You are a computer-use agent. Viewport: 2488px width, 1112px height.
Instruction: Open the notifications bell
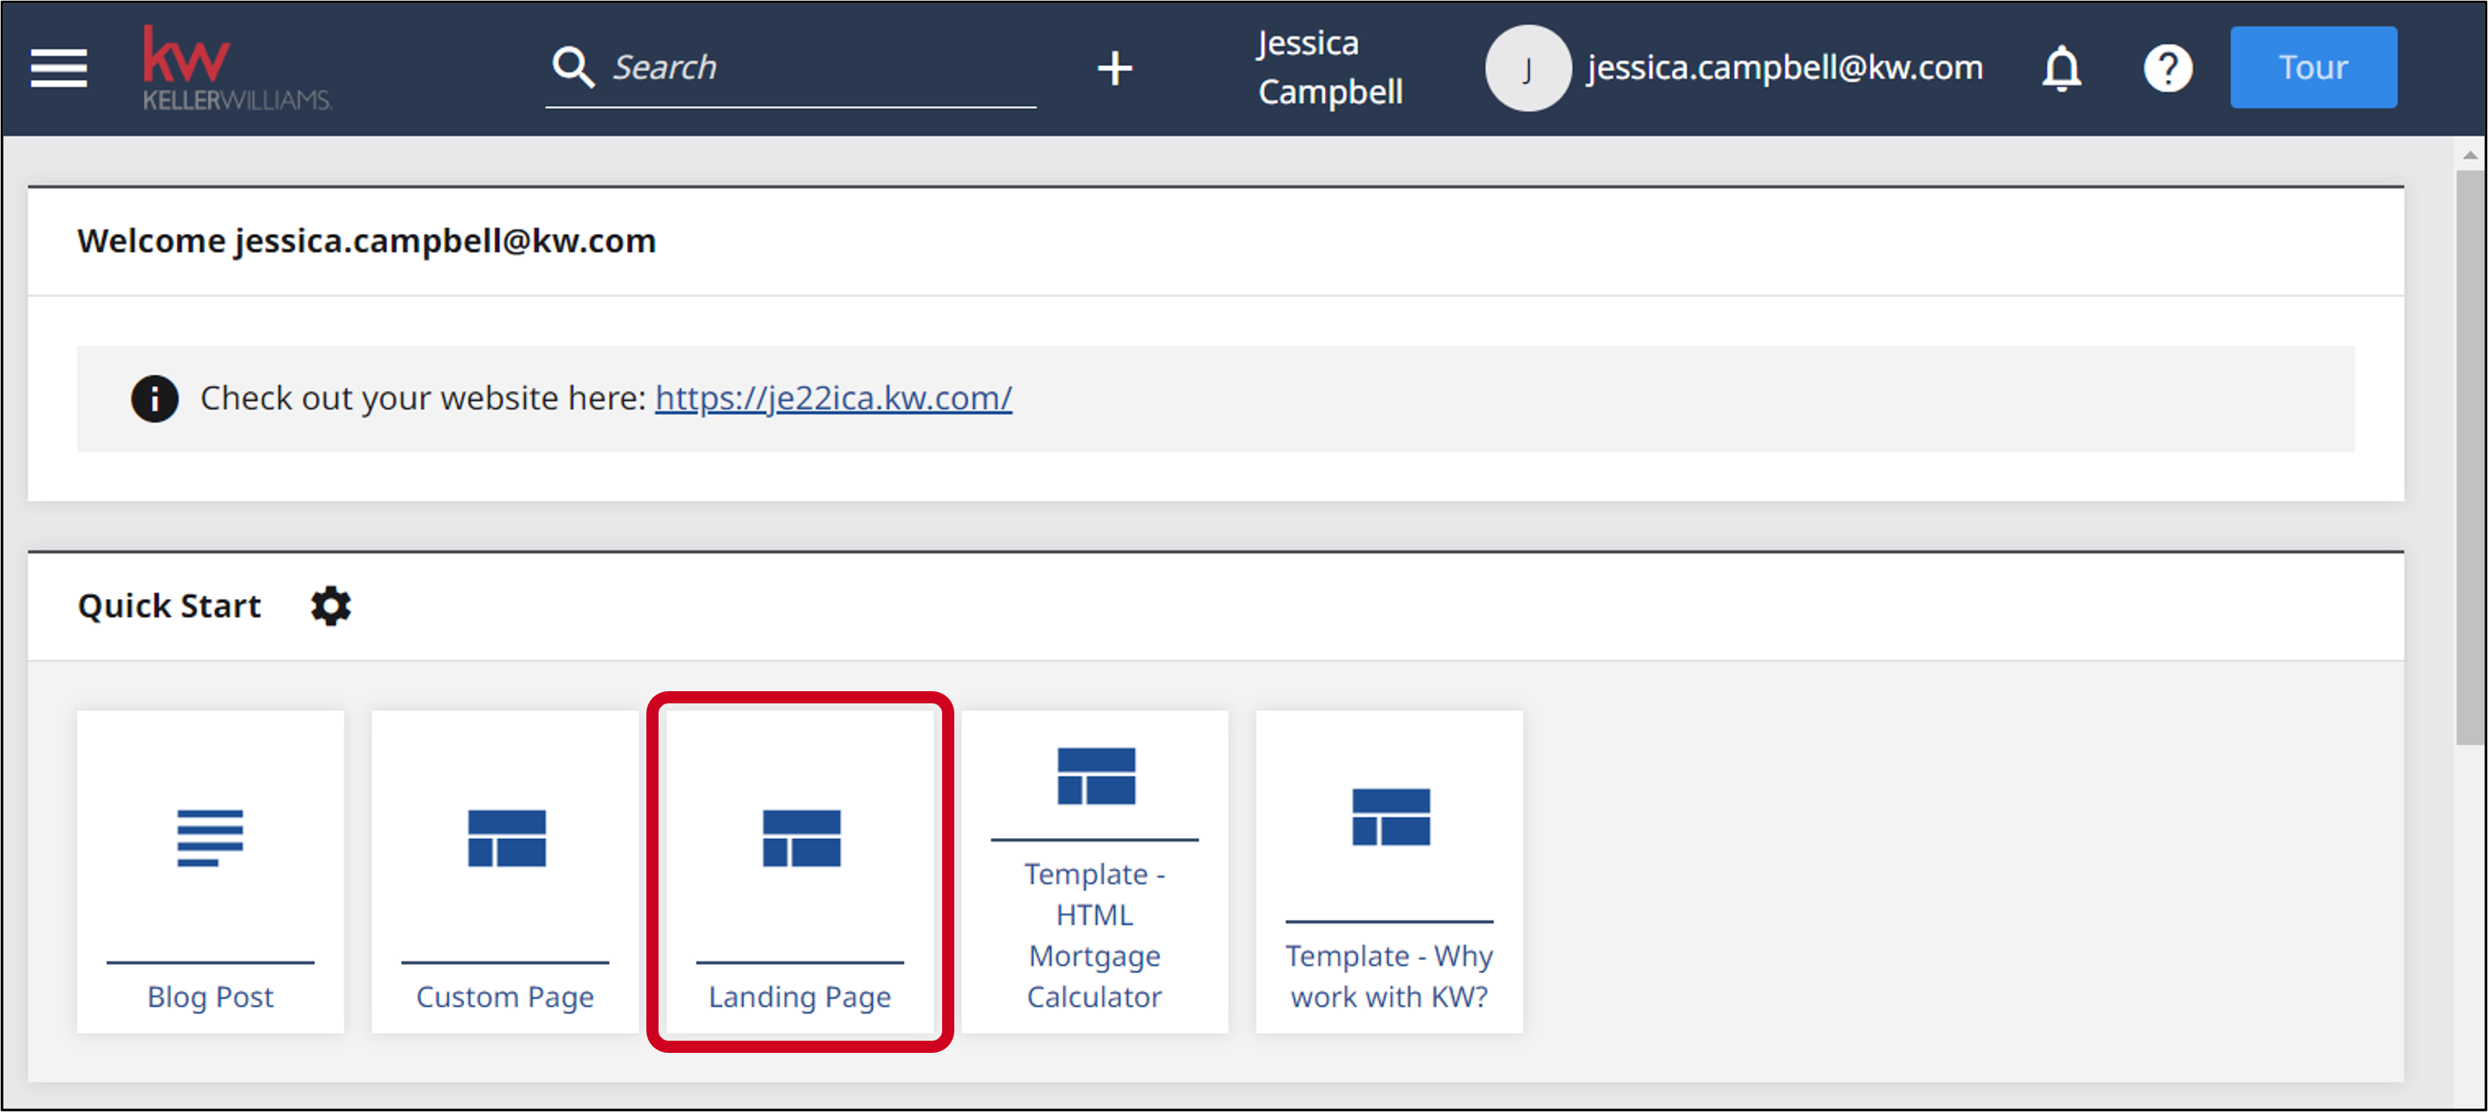(x=2061, y=69)
